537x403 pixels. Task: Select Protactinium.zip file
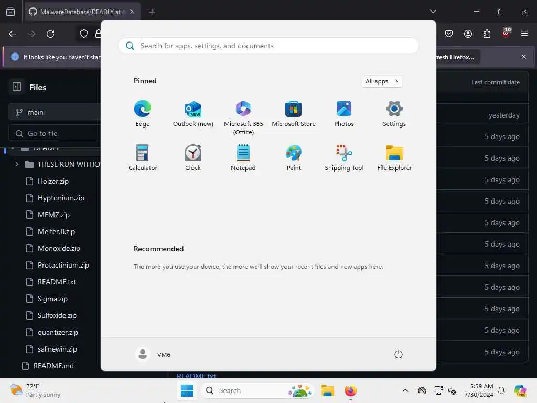[x=63, y=265]
